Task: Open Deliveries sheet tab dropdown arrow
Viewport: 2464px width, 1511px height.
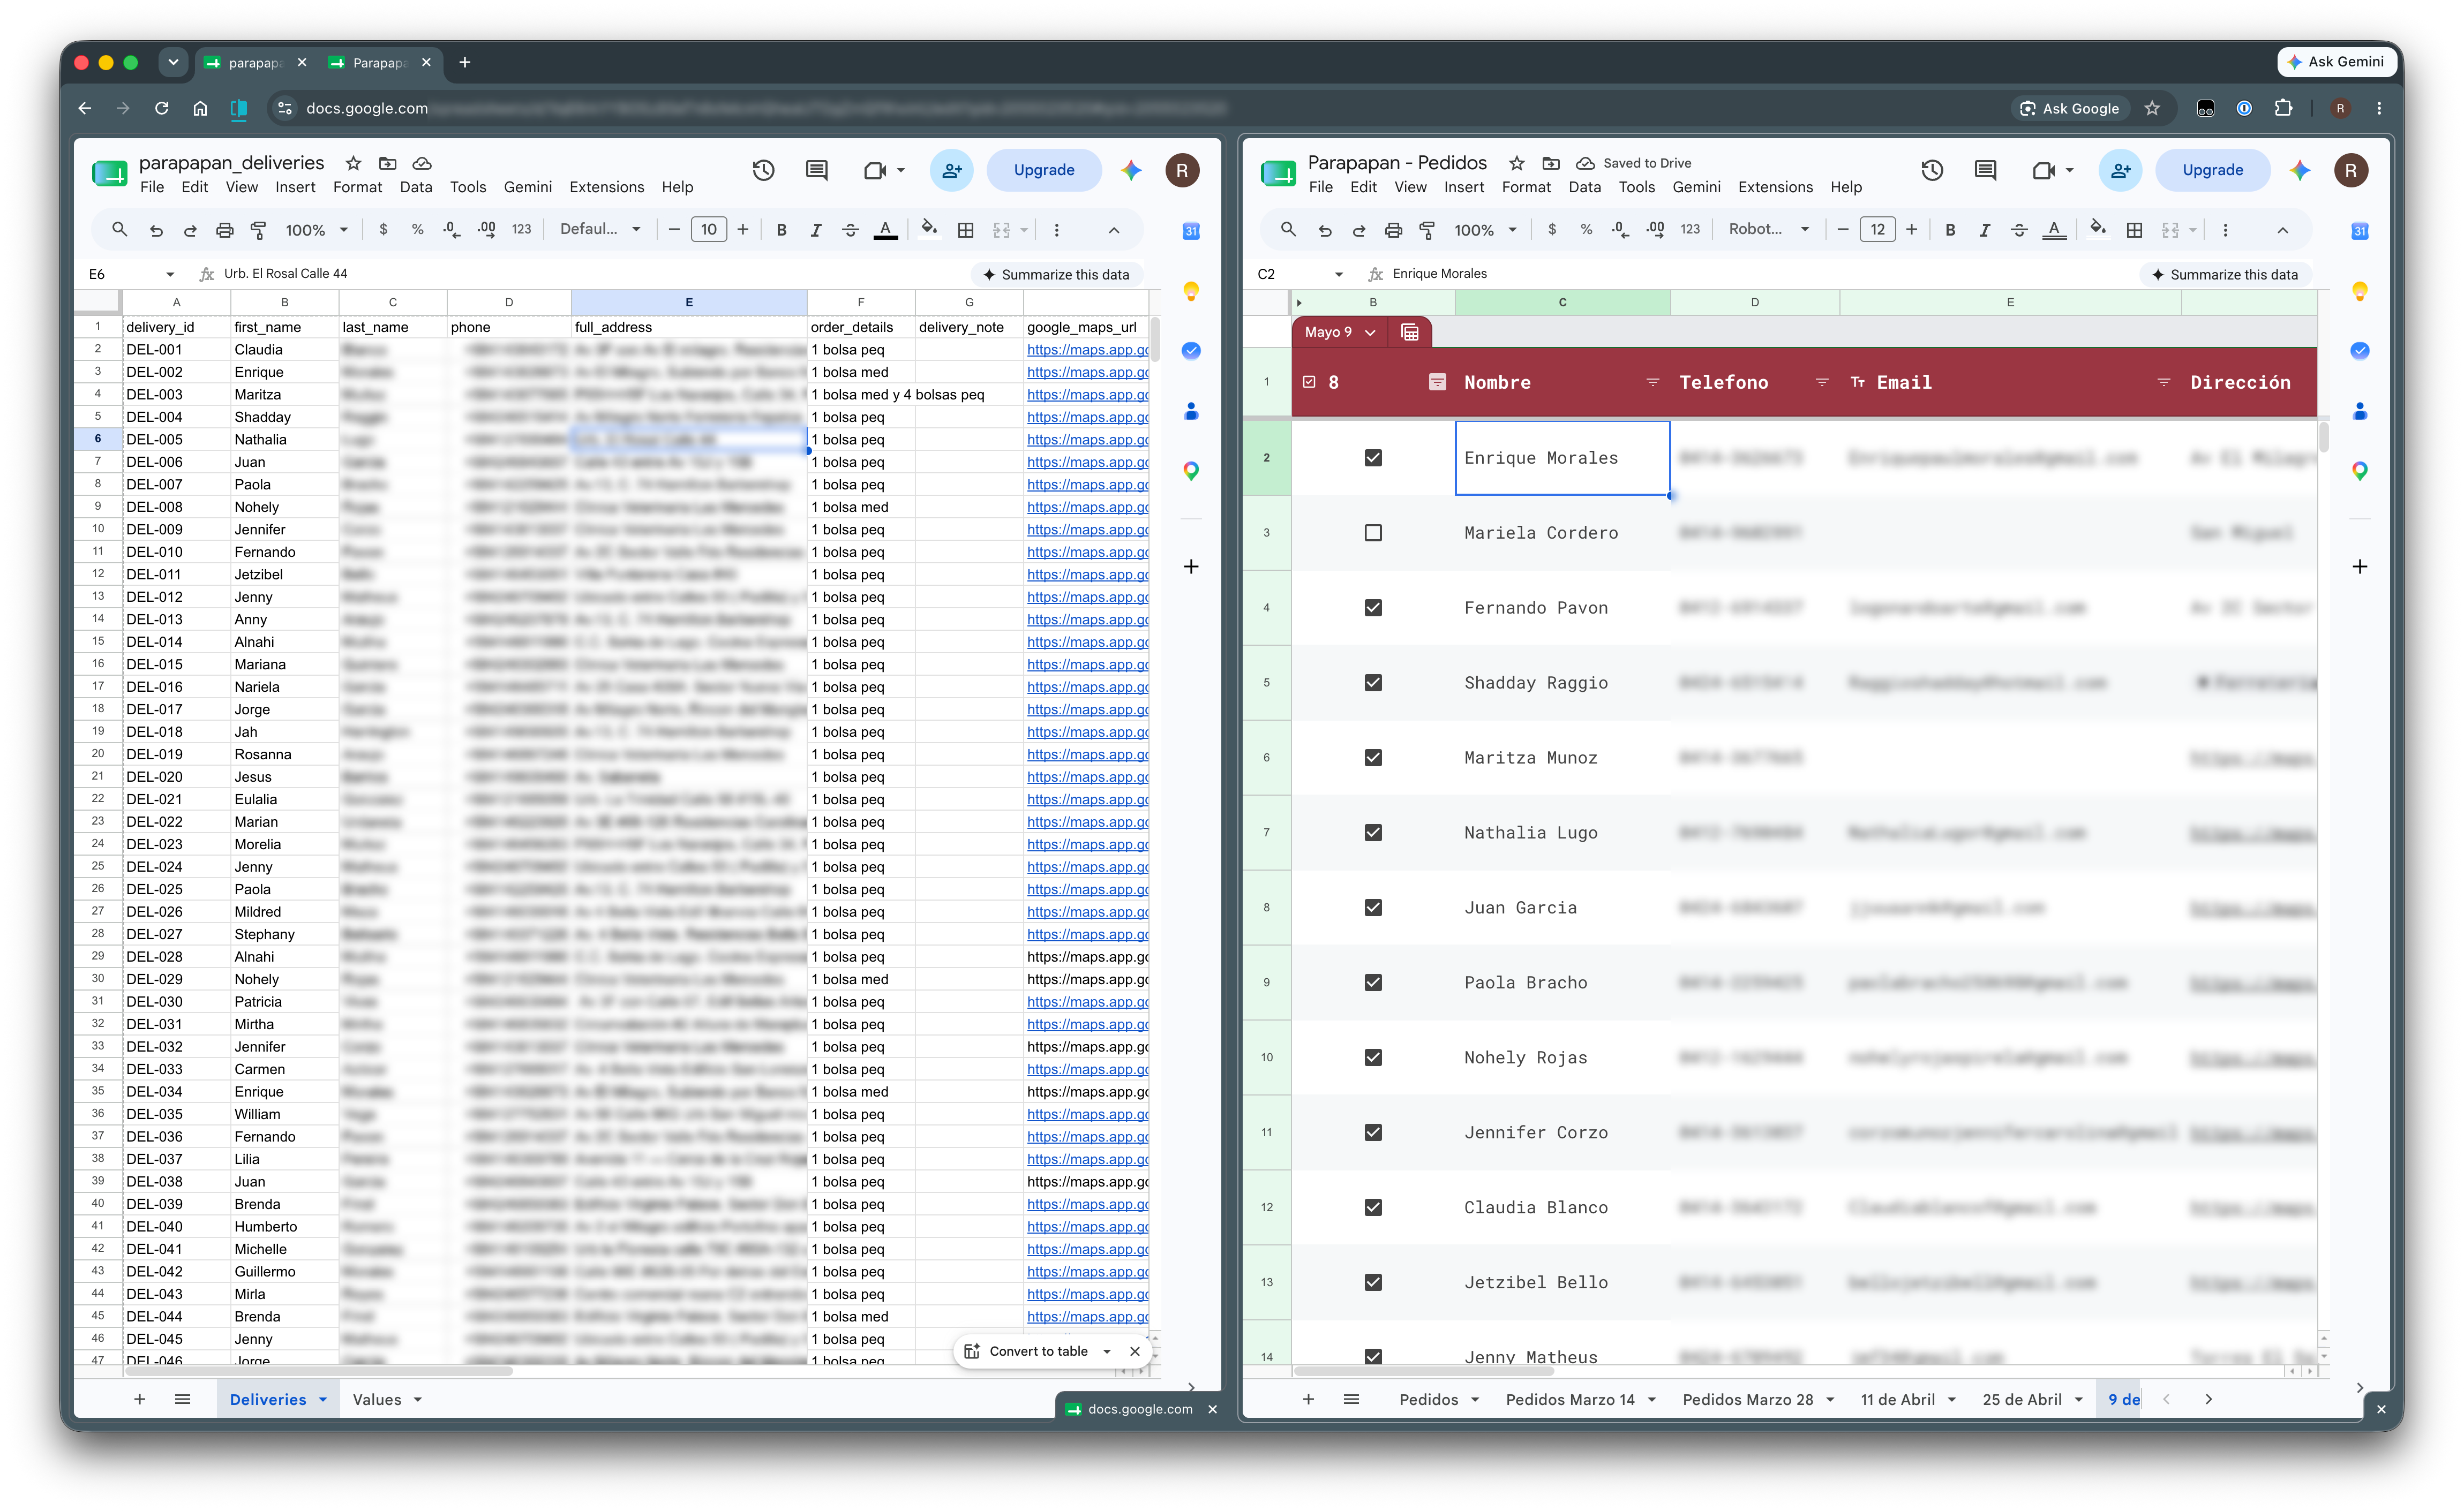Action: pyautogui.click(x=323, y=1400)
